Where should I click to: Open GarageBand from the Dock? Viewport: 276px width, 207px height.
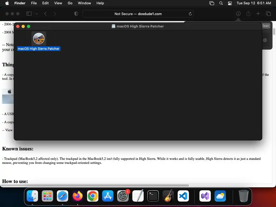168,196
